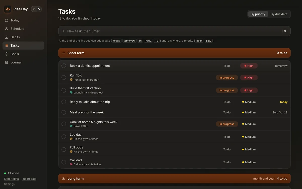Screen dimensions: 302x189
Task: Open the High priority pill on Build the first version
Action: coord(249,90)
